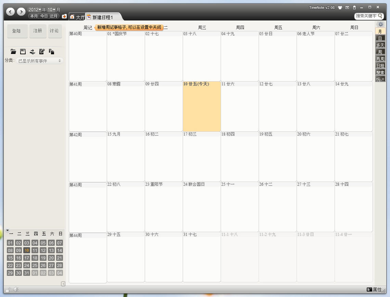Select the 月 month view tab
The height and width of the screenshot is (297, 390).
380,31
